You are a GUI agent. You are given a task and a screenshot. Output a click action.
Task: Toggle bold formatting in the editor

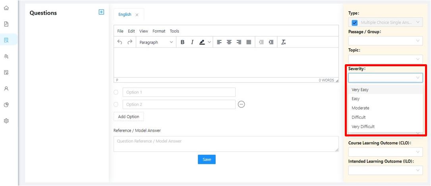(182, 42)
